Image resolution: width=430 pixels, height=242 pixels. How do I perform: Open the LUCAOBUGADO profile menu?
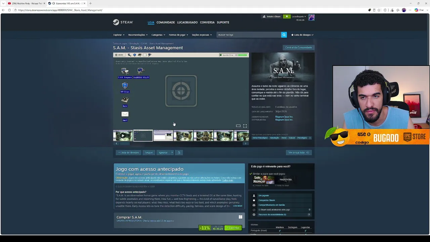click(187, 23)
